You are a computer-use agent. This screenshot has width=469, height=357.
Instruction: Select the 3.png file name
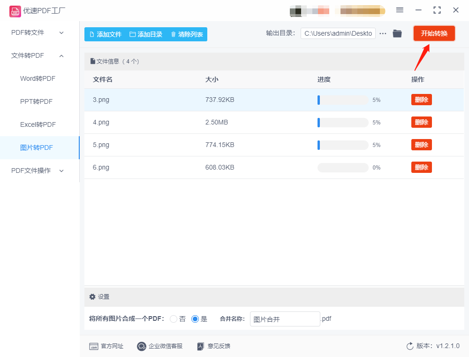(101, 100)
